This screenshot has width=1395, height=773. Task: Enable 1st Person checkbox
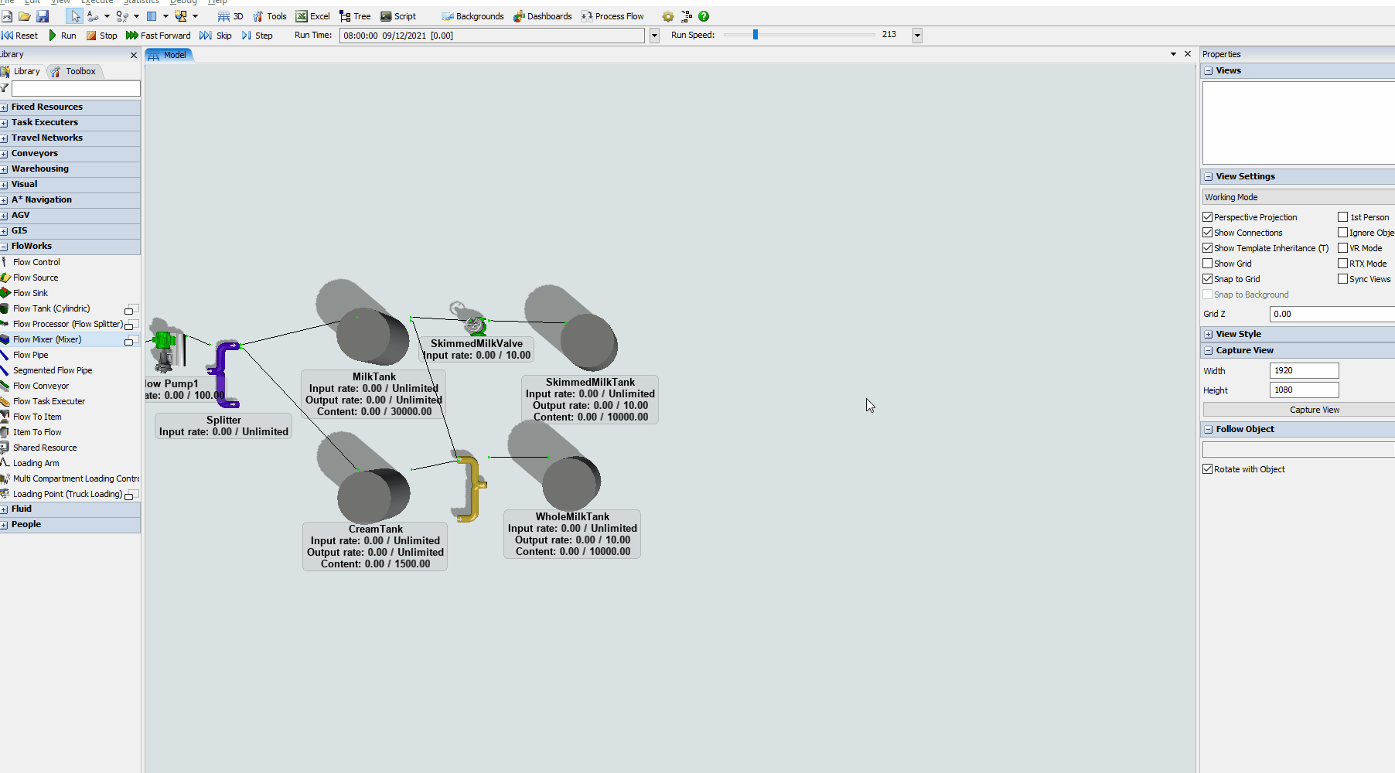point(1343,217)
